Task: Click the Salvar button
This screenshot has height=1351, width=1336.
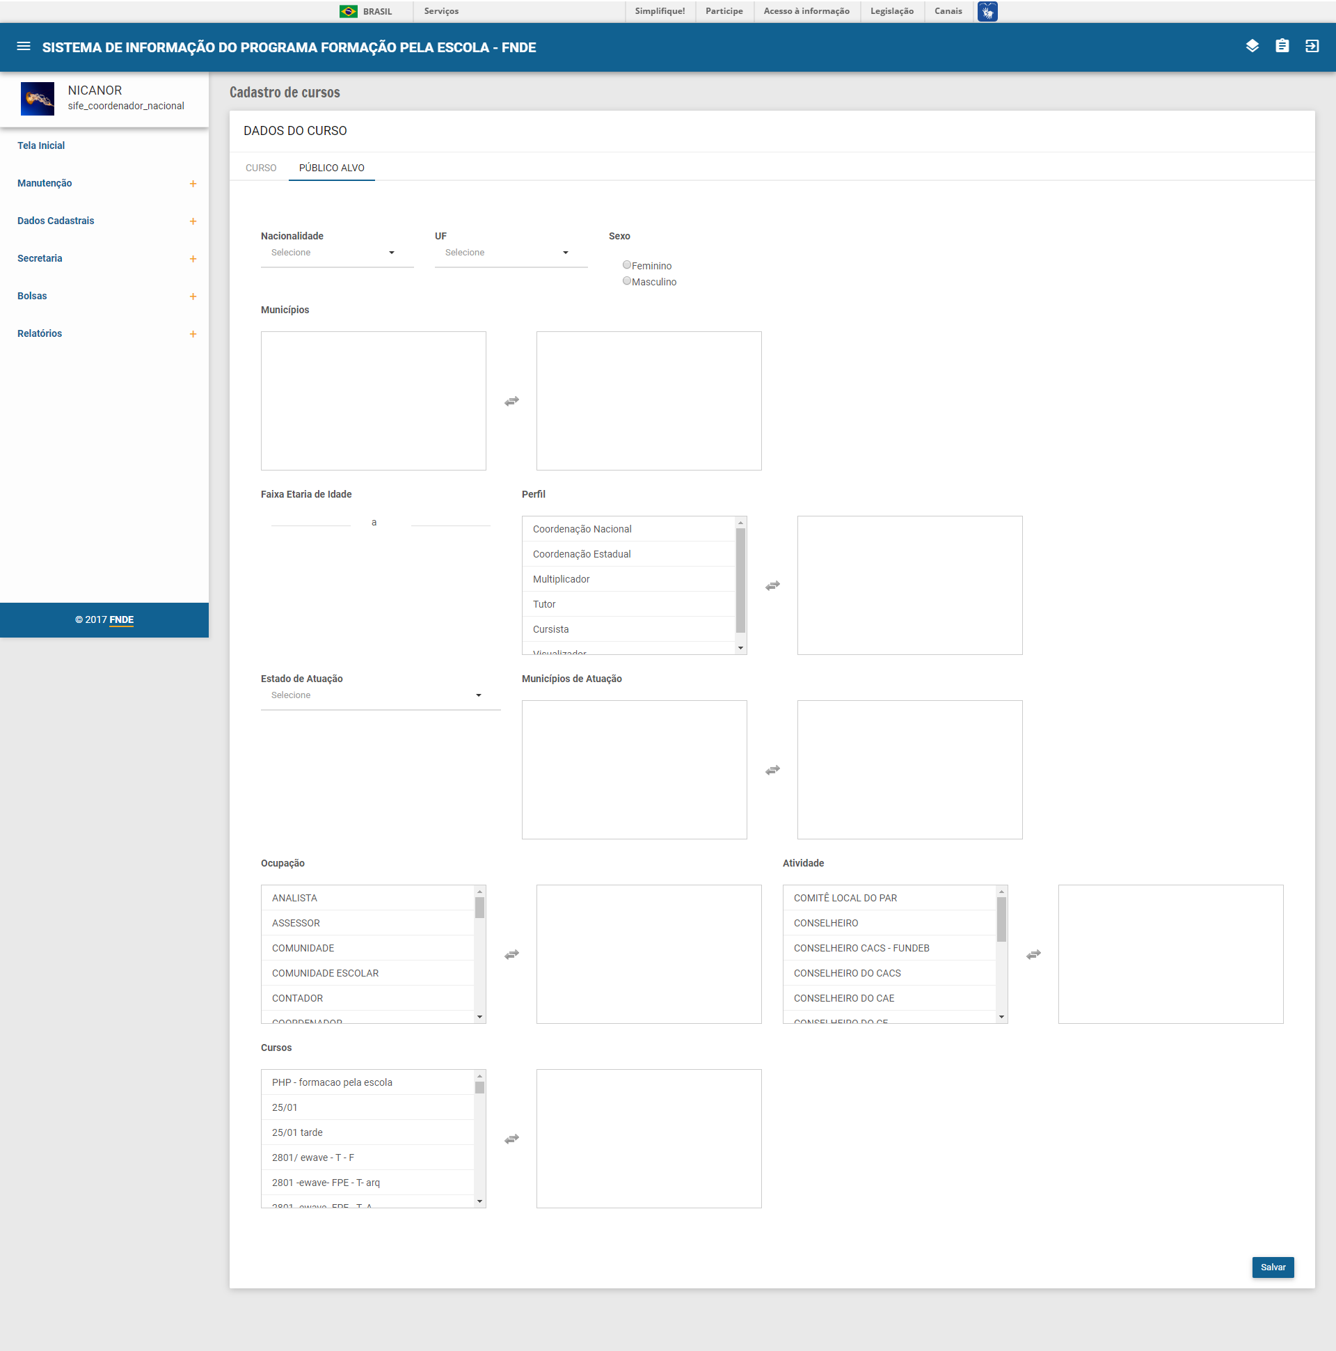Action: 1272,1267
